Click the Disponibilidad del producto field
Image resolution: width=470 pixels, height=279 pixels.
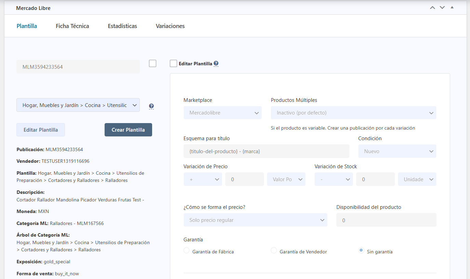386,220
